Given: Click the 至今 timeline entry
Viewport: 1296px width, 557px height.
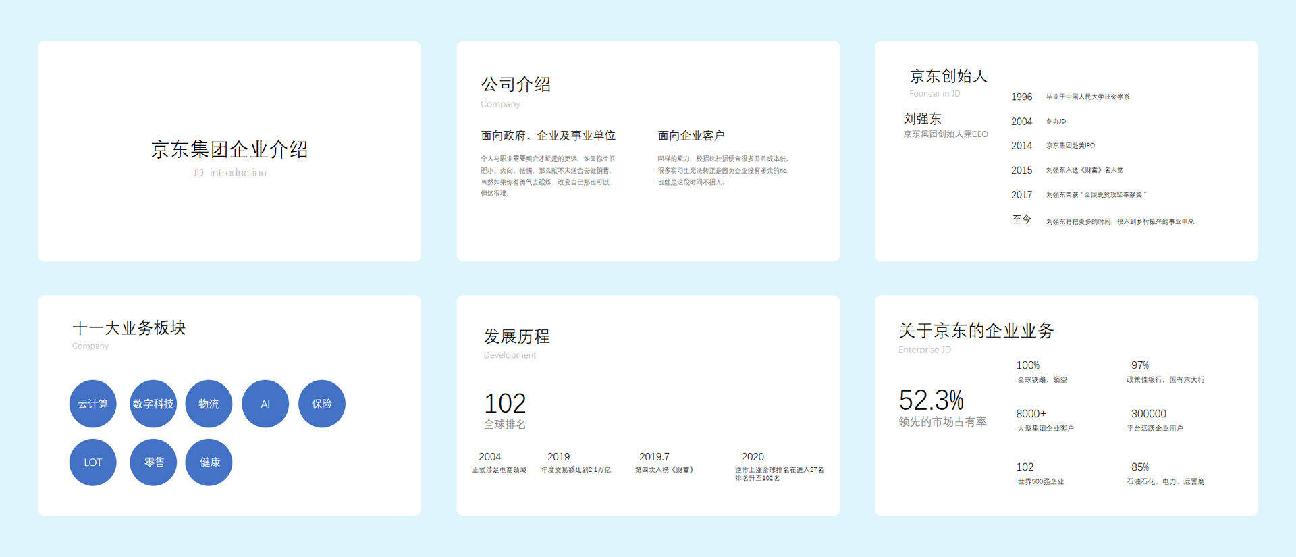Looking at the screenshot, I should click(x=1022, y=219).
